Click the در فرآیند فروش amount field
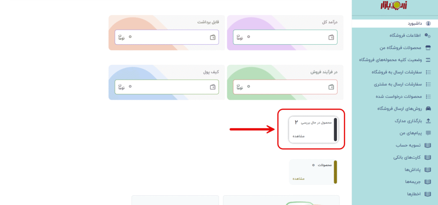Image resolution: width=438 pixels, height=205 pixels. tap(284, 87)
